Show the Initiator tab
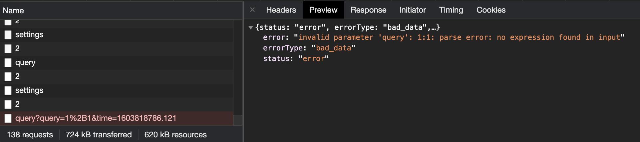 [412, 10]
